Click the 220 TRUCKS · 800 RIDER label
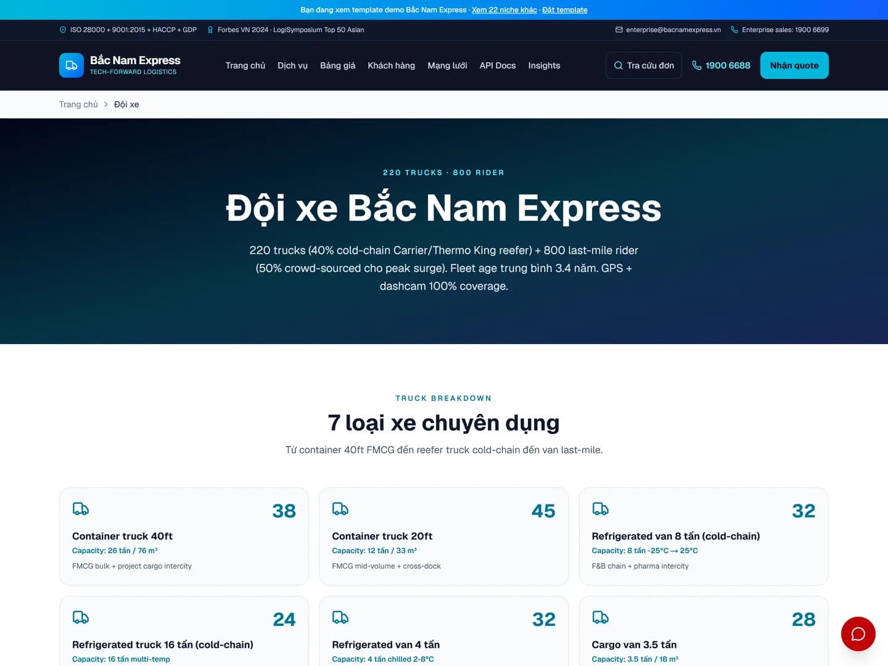Image resolution: width=888 pixels, height=666 pixels. coord(444,173)
